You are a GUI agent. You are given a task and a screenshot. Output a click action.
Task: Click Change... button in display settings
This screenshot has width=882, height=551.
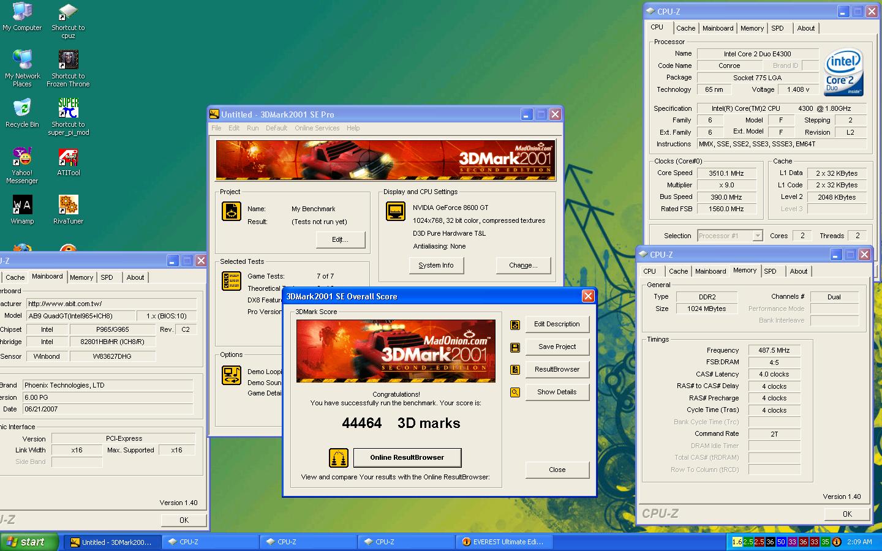click(x=523, y=265)
